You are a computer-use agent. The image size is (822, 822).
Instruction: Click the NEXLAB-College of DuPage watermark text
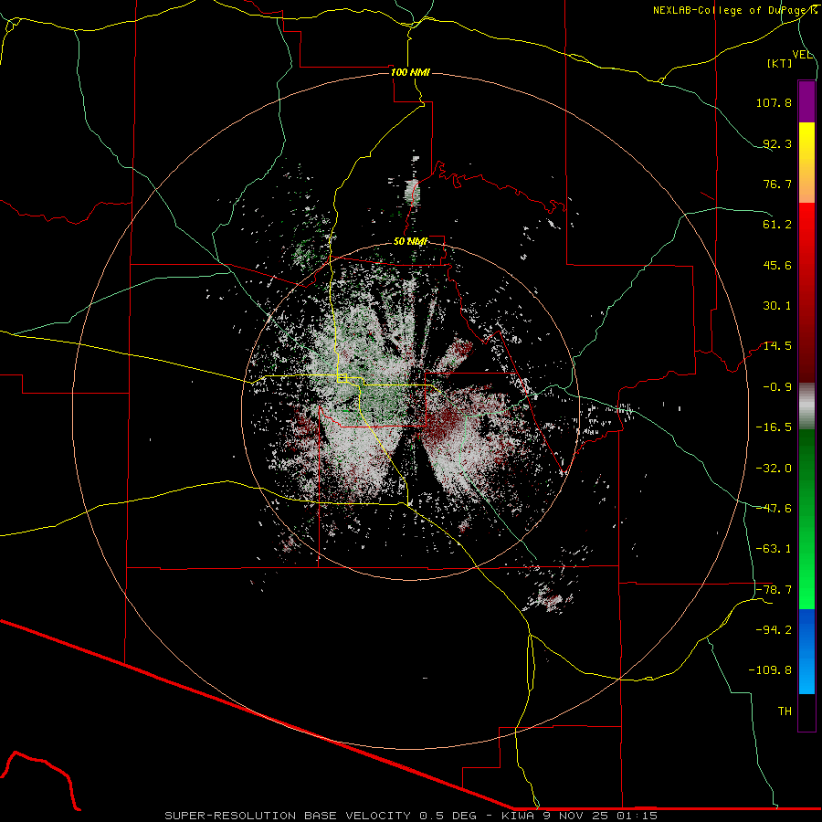[x=734, y=10]
